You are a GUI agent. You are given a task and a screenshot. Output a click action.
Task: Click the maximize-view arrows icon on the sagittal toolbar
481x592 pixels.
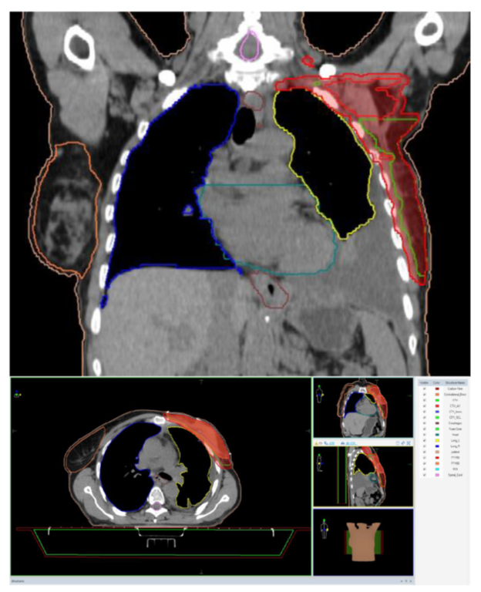[x=409, y=443]
